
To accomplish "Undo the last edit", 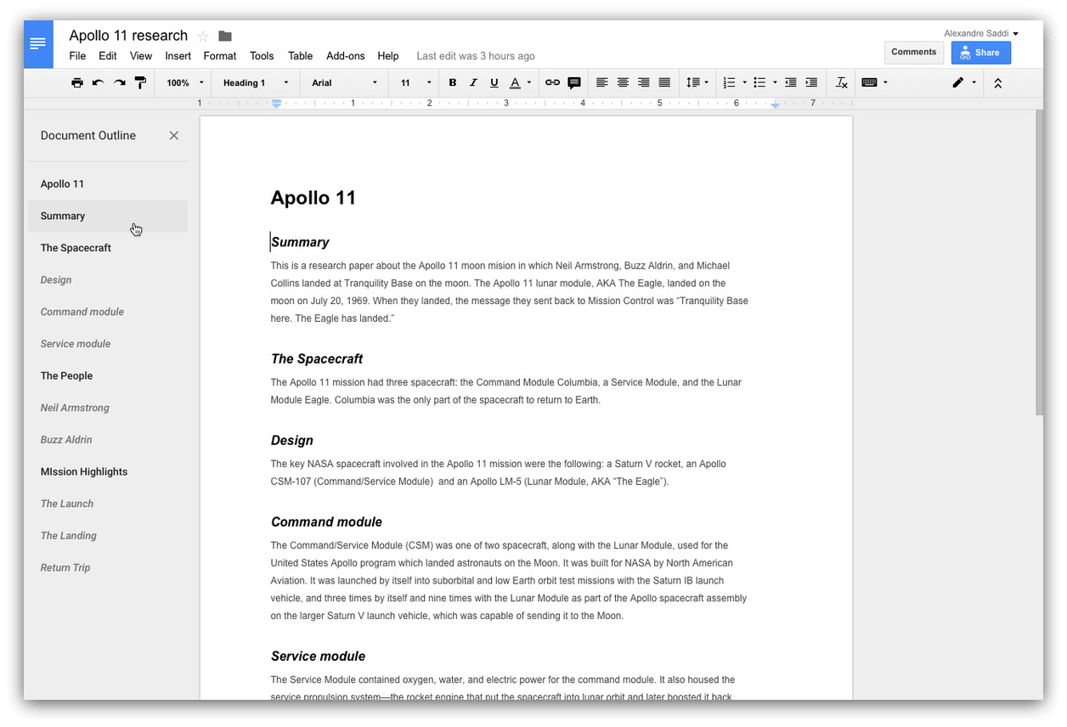I will pyautogui.click(x=99, y=82).
